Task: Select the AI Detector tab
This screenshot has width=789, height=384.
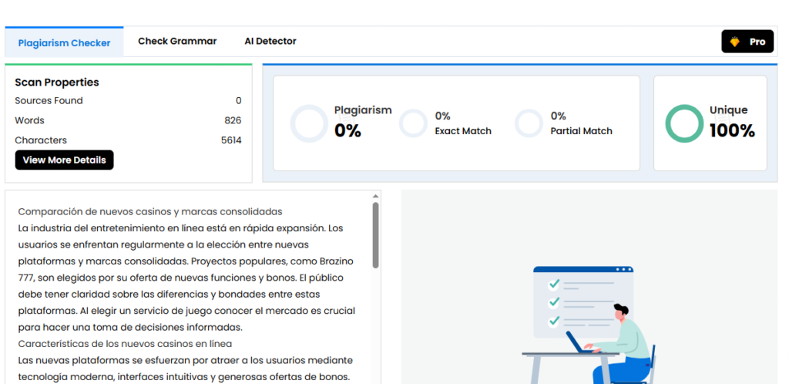Action: [270, 42]
